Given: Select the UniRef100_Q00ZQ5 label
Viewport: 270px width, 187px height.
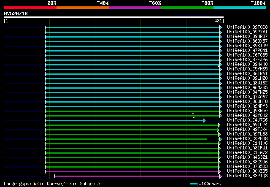Looking at the screenshot, I should 247,171.
